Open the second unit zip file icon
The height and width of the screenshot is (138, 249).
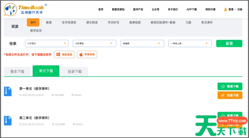[8, 120]
